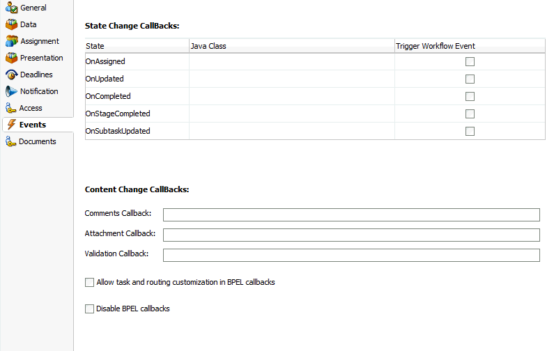Click the Events lightning icon

tap(12, 125)
